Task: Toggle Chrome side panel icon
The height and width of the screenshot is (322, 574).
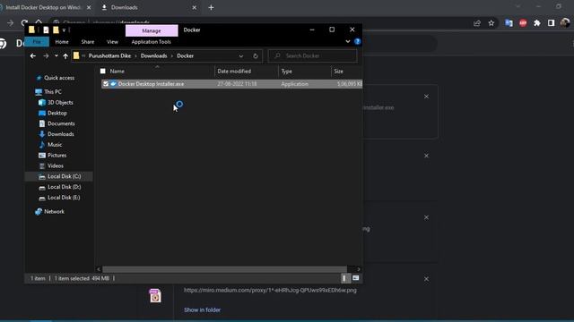Action: click(x=551, y=23)
